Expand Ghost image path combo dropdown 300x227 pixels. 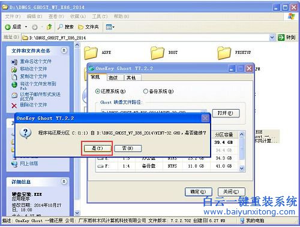[203, 111]
